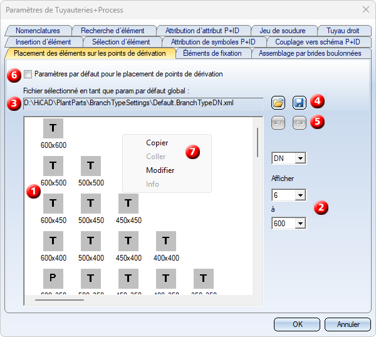Image resolution: width=376 pixels, height=337 pixels.
Task: Open the upper bound dropdown showing 600
Action: (x=300, y=224)
